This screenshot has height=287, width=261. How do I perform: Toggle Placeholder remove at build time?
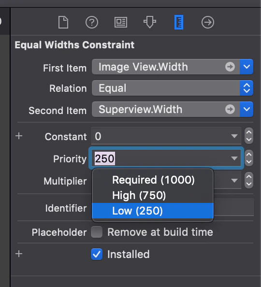click(97, 232)
